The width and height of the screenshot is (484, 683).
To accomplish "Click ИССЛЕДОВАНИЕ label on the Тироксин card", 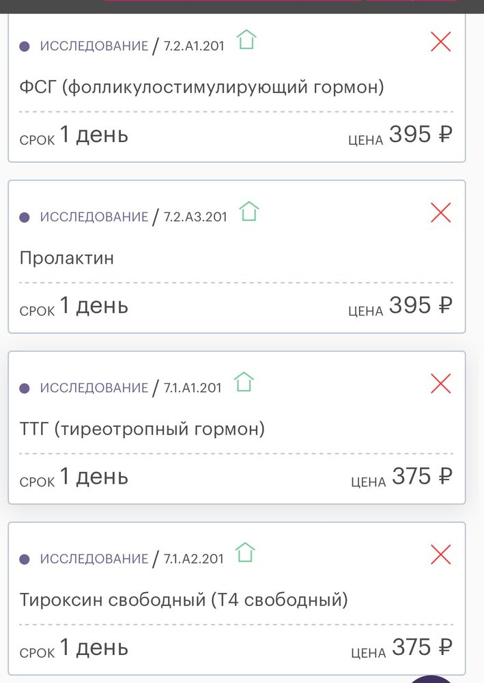I will [x=94, y=558].
